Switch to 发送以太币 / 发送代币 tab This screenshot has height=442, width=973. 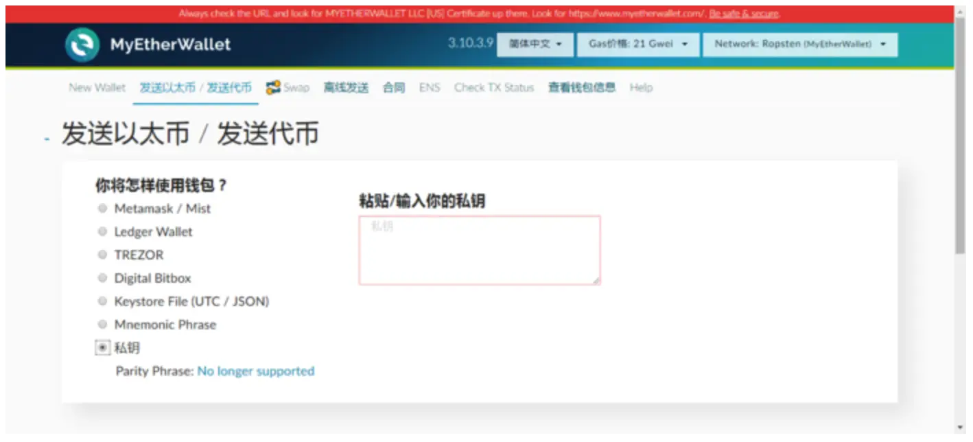196,88
